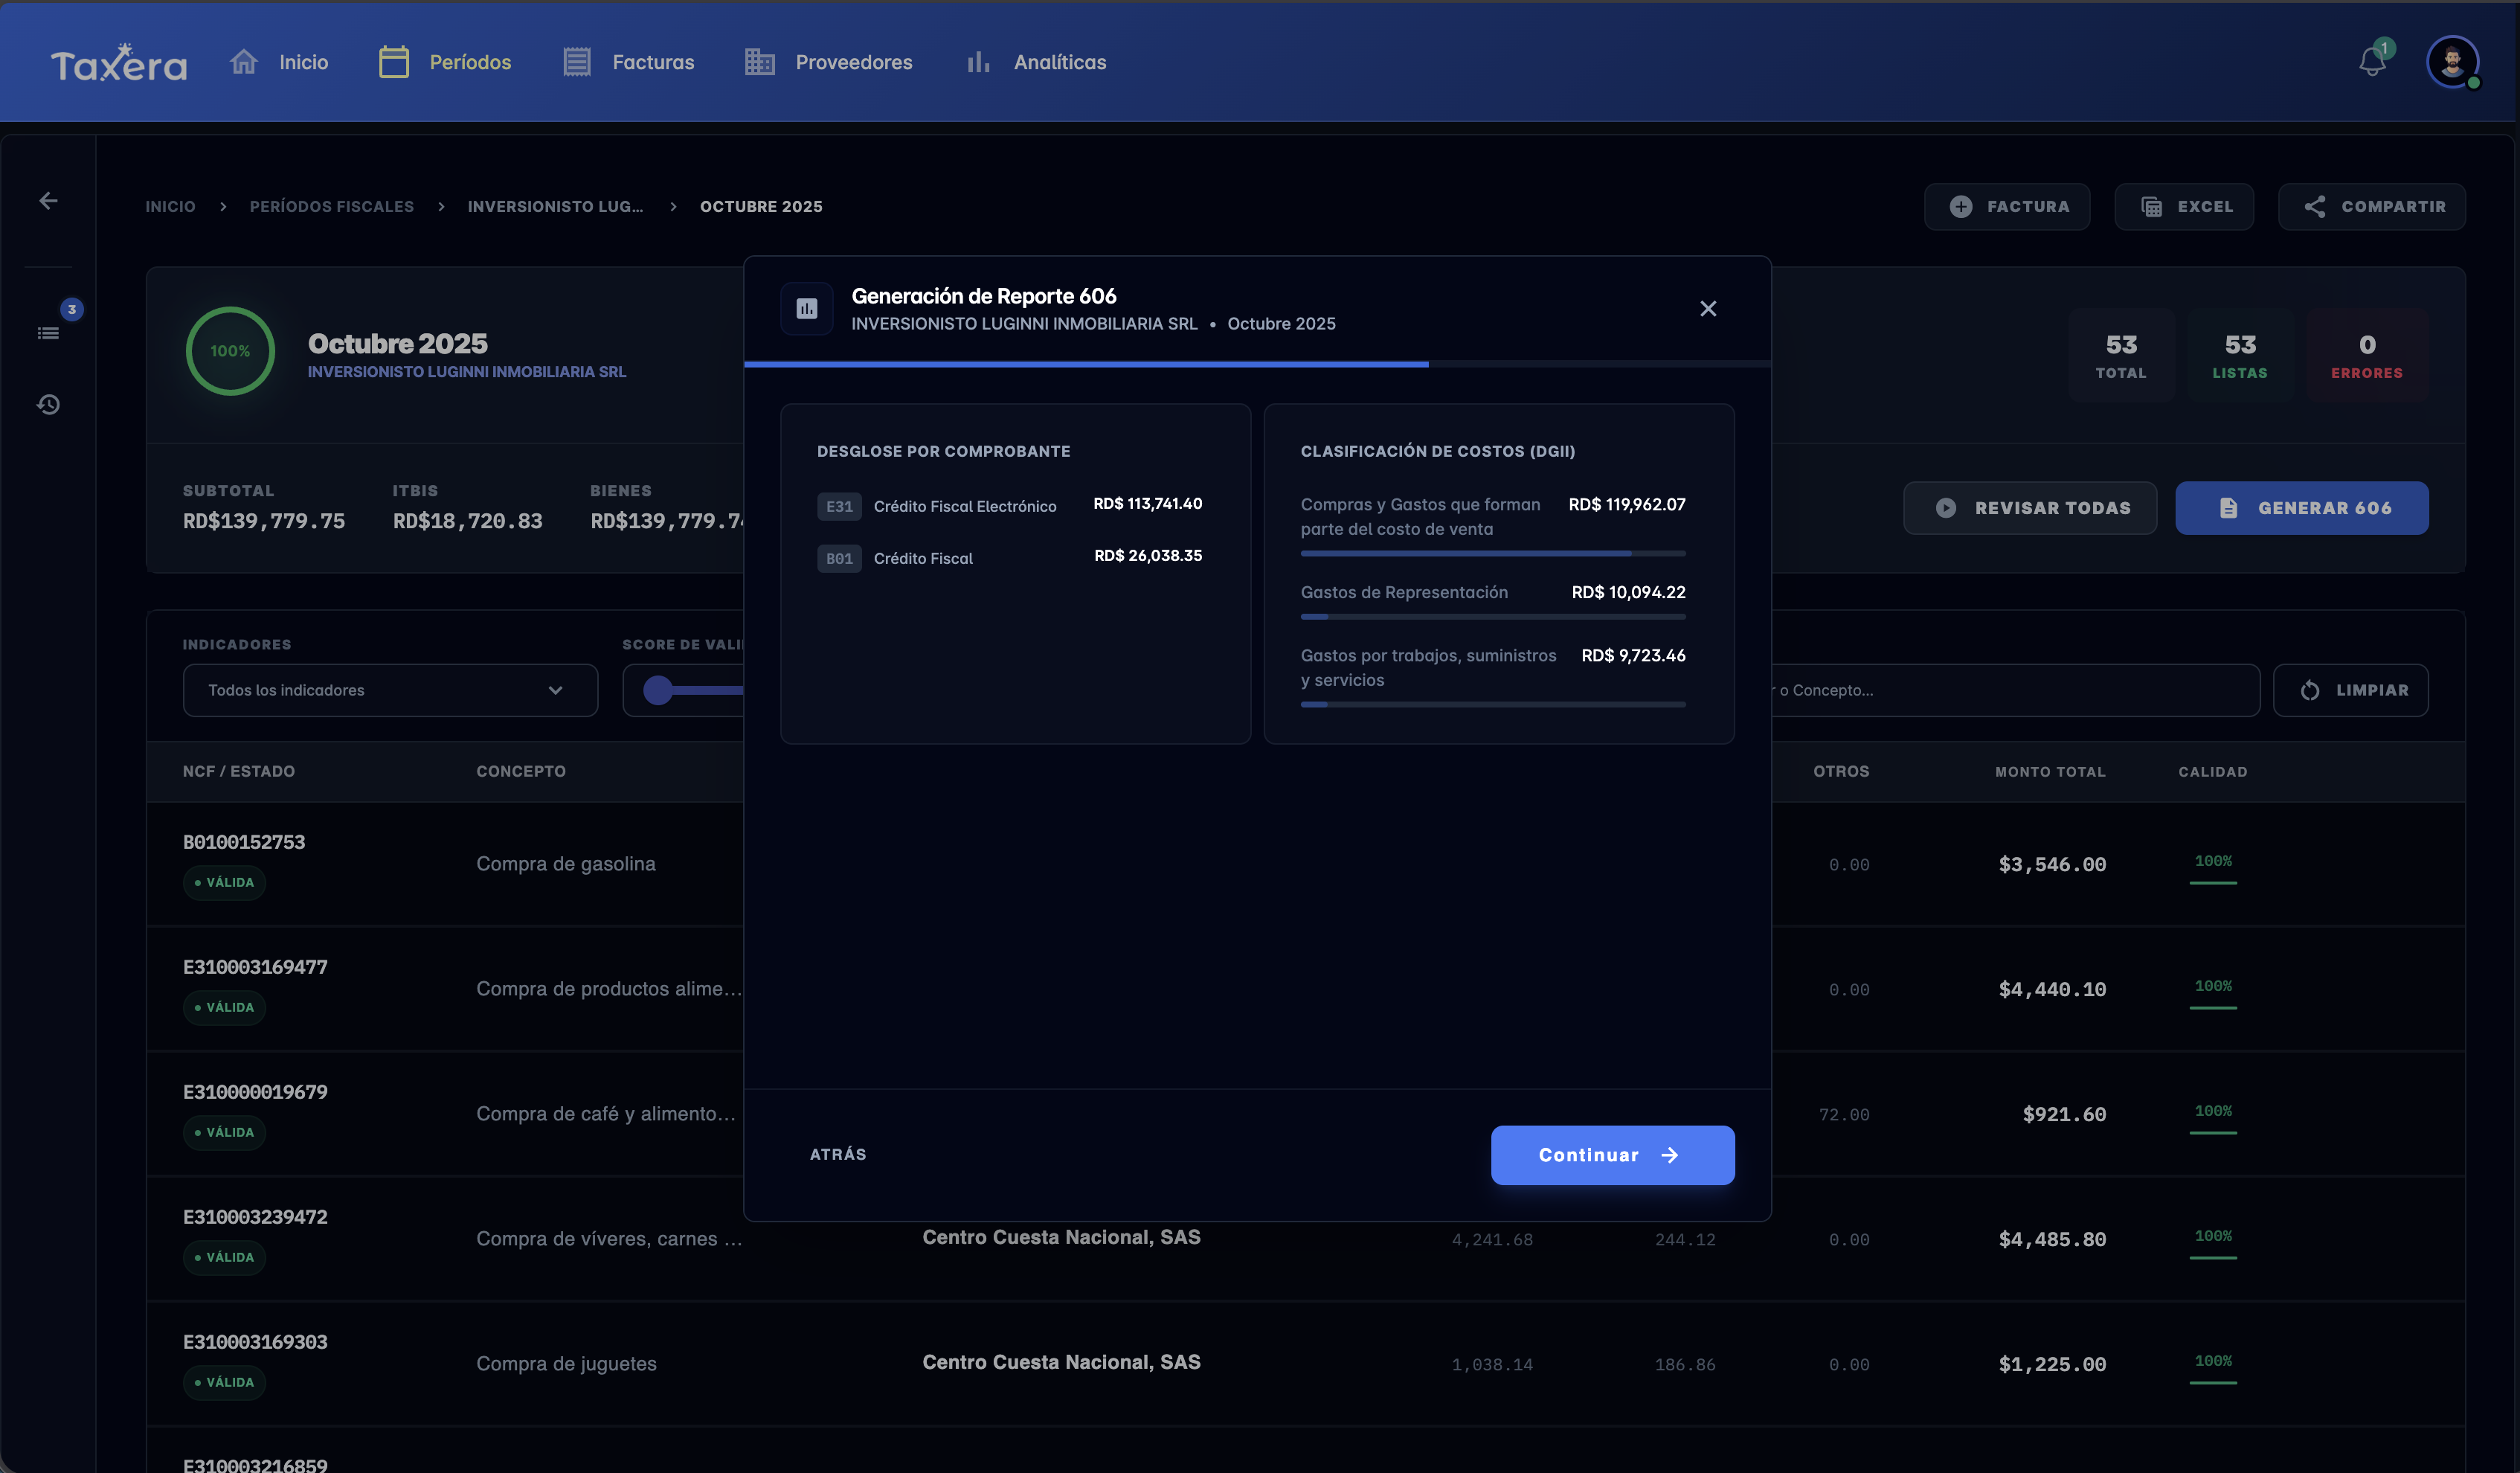Click the GENERAR 606 button

2301,508
